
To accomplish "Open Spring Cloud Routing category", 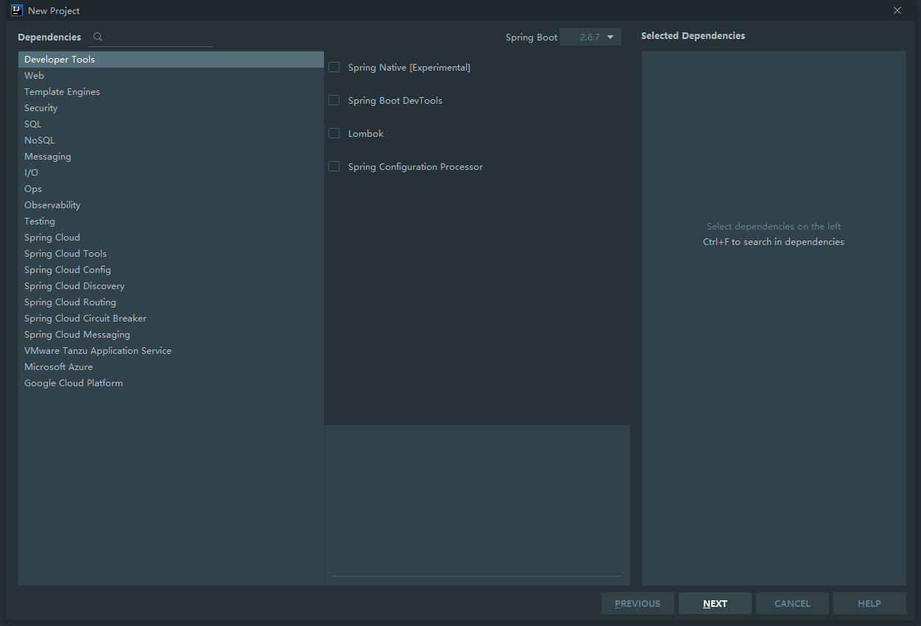I will [x=171, y=302].
